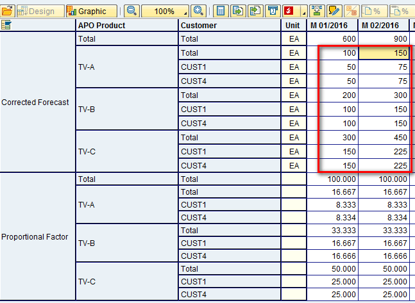Click TV-C CUST4 Corrected Forecast M 01/2016 cell 150

[x=332, y=165]
